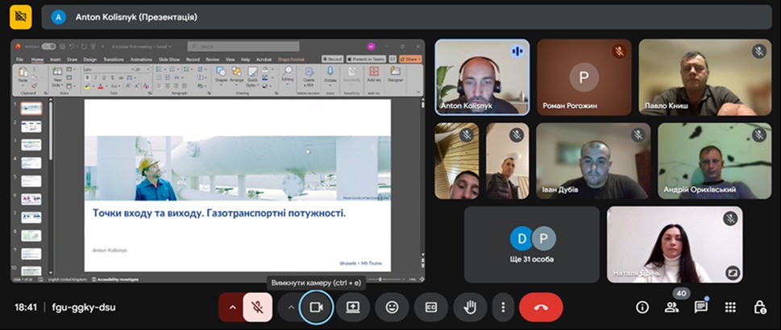Expand audio settings chevron beside microphone

tap(233, 307)
